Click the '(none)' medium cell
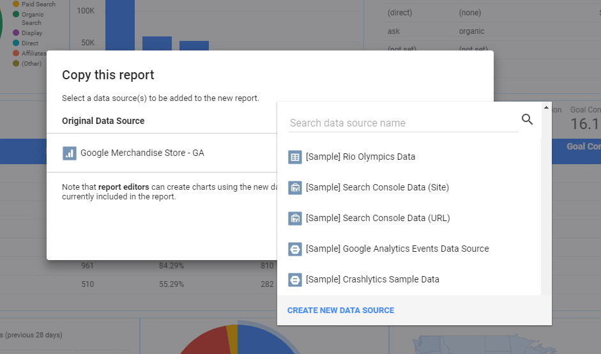Viewport: 601px width, 354px height. pos(470,13)
